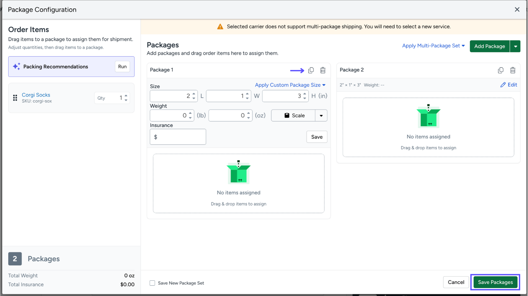
Task: Click the Package 1 header title
Action: [161, 70]
